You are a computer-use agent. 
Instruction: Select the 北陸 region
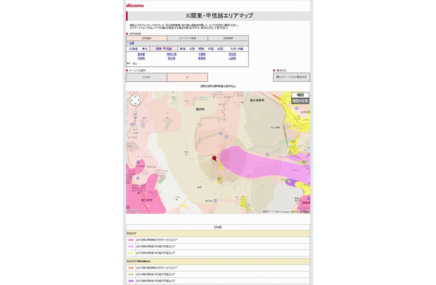(x=192, y=48)
